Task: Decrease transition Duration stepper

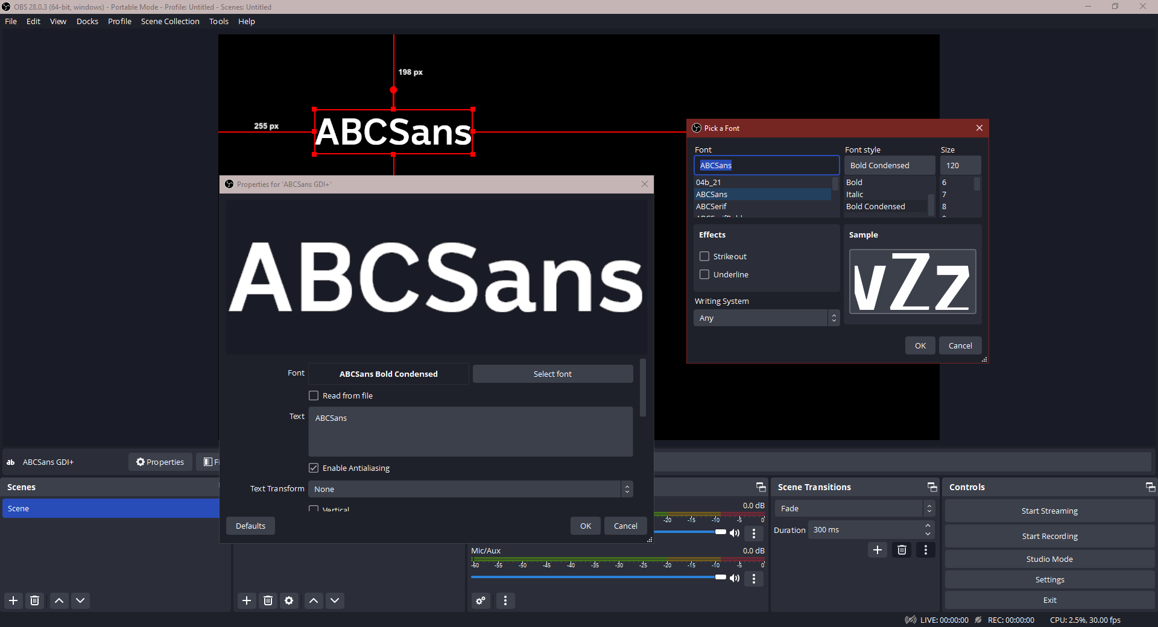Action: 928,534
